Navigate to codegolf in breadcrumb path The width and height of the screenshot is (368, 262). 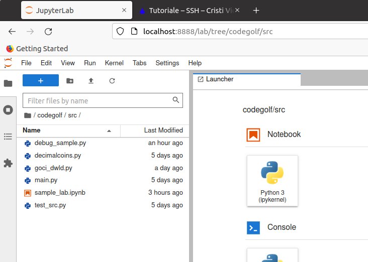pos(50,115)
